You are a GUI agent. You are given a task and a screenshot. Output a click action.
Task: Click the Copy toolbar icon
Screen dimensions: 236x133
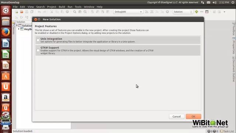pyautogui.click(x=57, y=12)
